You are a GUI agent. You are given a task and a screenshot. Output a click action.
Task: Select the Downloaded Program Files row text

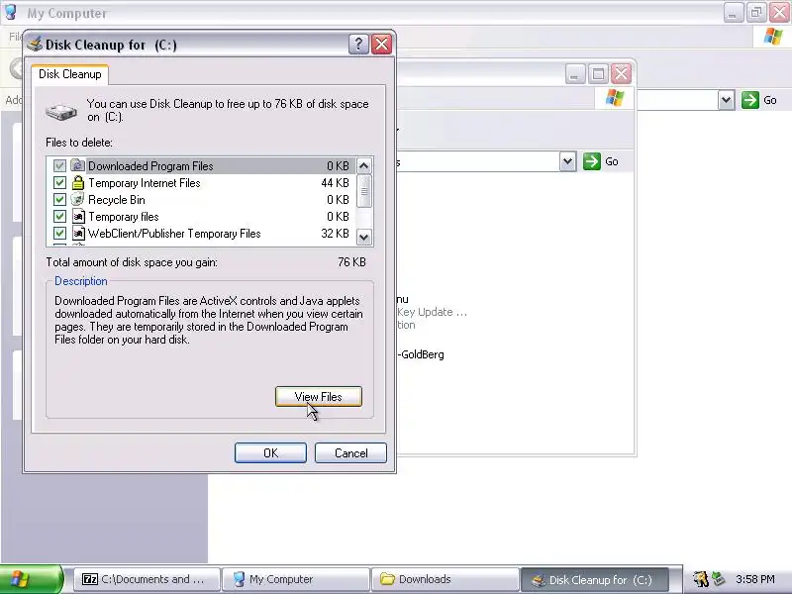point(150,165)
